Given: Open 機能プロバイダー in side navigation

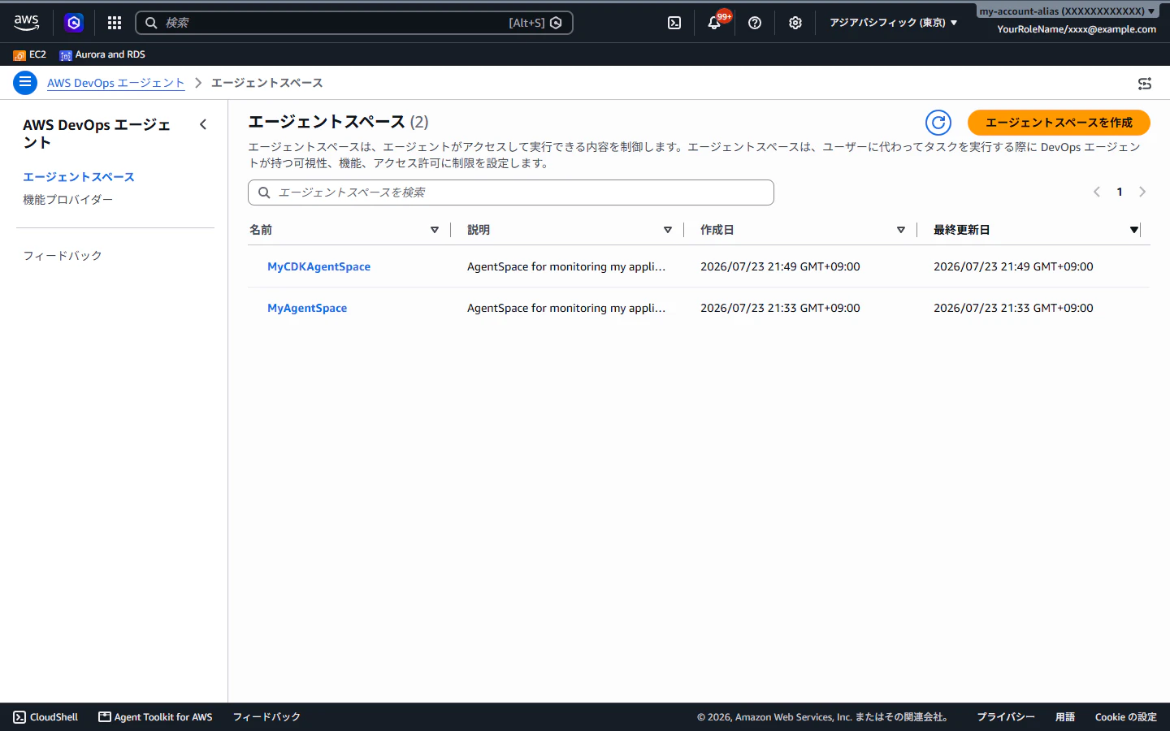Looking at the screenshot, I should click(x=67, y=200).
